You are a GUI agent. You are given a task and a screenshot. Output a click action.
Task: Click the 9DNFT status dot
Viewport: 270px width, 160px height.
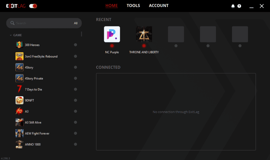pyautogui.click(x=75, y=100)
